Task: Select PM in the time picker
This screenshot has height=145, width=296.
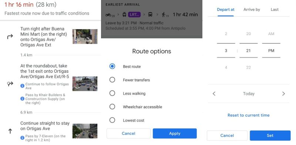Action: coord(271,51)
